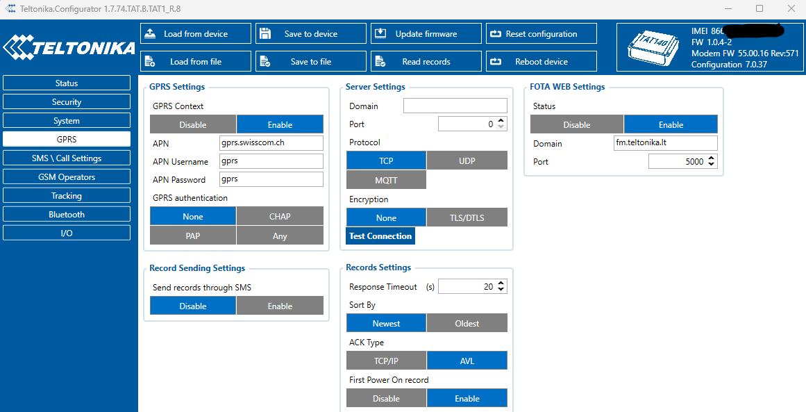Screen dimensions: 806x412
Task: Click the Server Domain input field
Action: coord(455,106)
